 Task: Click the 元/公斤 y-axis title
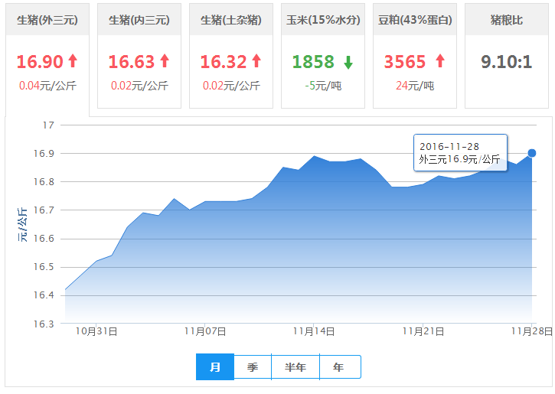[22, 225]
